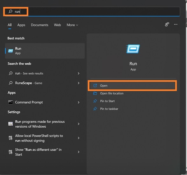
Task: Click the pin icon for Pin to taskbar
Action: 95,109
